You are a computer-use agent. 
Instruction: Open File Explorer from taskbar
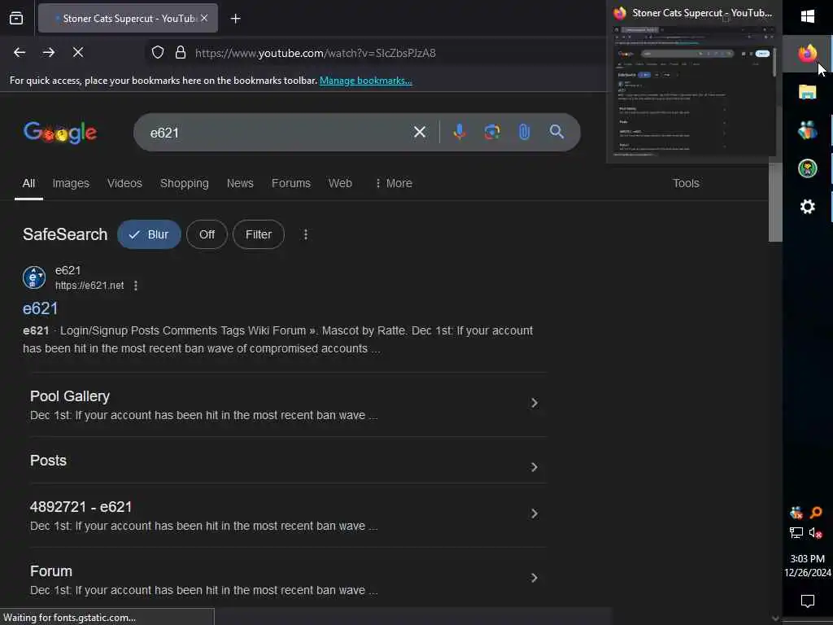point(808,92)
